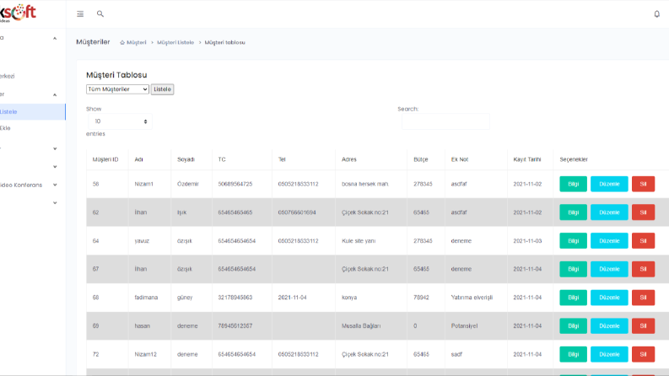This screenshot has height=376, width=669.
Task: Select the TC cell '50689564725'
Action: click(x=235, y=184)
